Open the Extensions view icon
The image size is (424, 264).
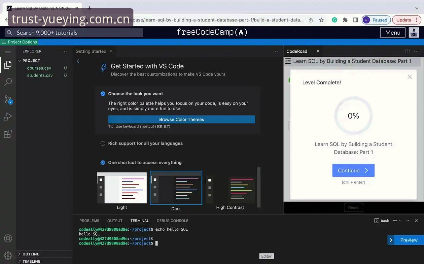[x=8, y=134]
